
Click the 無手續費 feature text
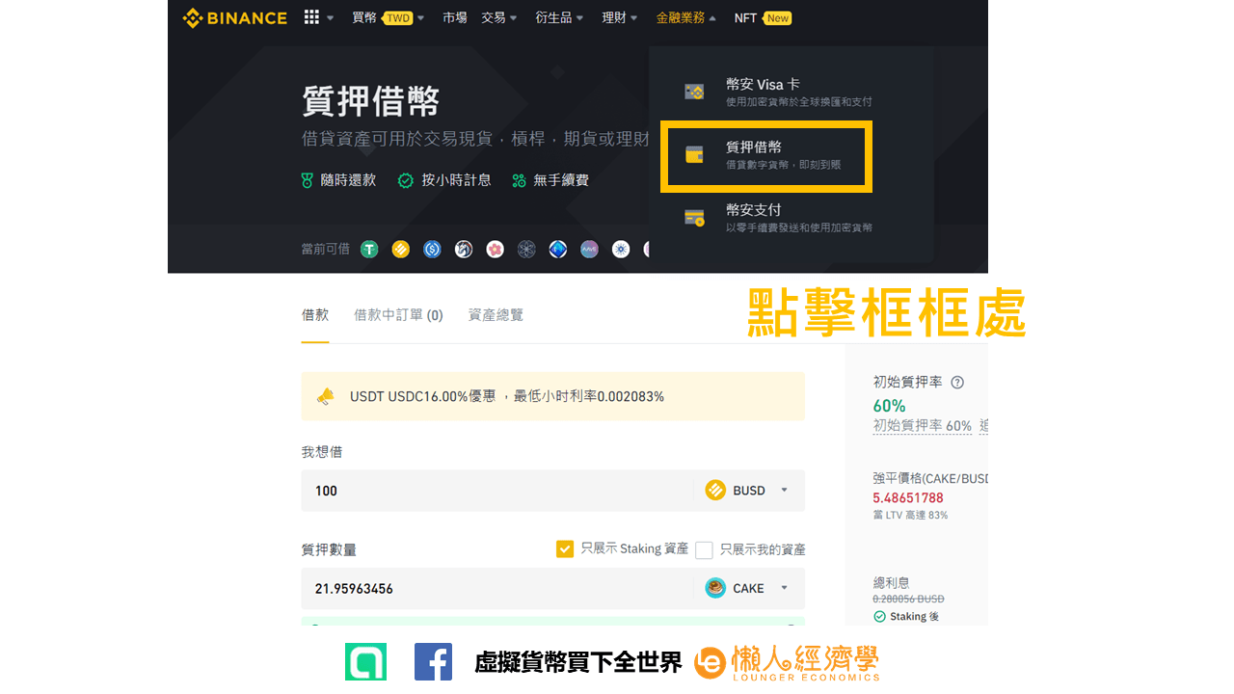click(561, 180)
